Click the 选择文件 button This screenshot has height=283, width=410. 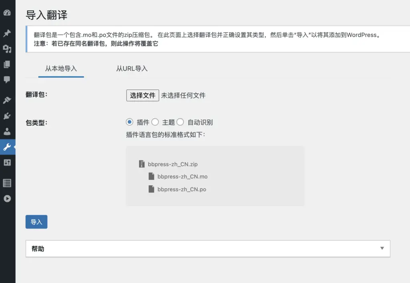143,95
